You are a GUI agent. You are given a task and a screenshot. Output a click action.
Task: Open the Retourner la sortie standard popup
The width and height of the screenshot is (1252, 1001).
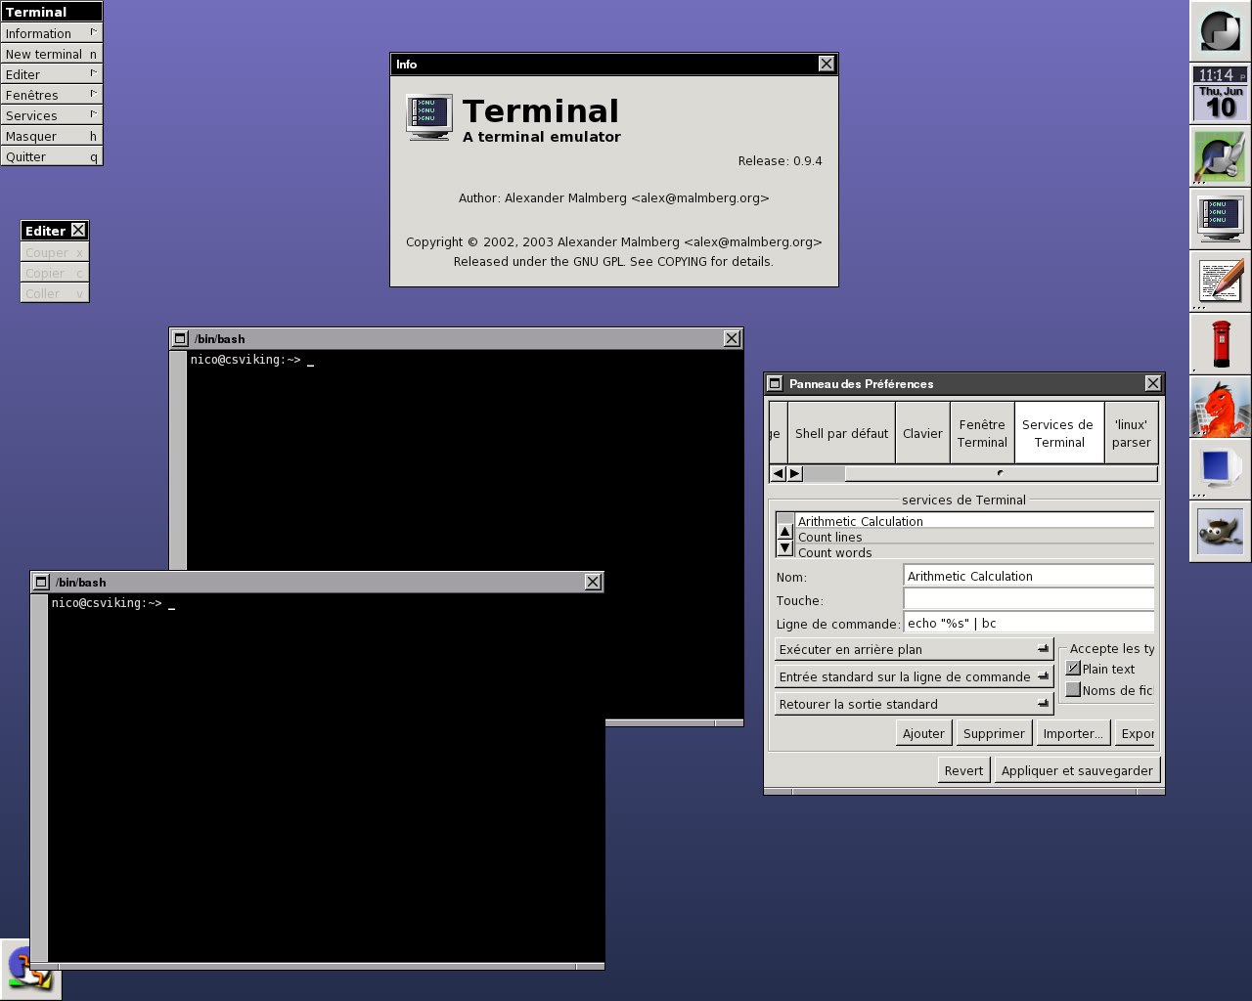pyautogui.click(x=914, y=704)
